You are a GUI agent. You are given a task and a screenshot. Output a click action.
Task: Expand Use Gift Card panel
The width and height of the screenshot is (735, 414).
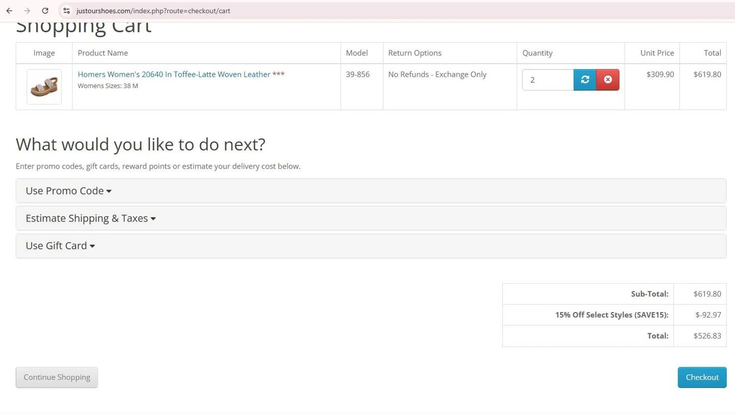(371, 246)
